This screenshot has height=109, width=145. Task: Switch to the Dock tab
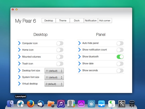pos(77,21)
